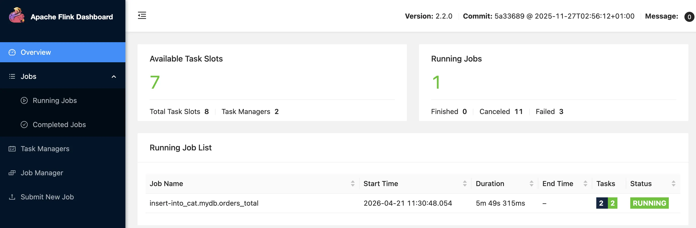
Task: Click the Apache Flink squirrel logo
Action: coord(17,15)
